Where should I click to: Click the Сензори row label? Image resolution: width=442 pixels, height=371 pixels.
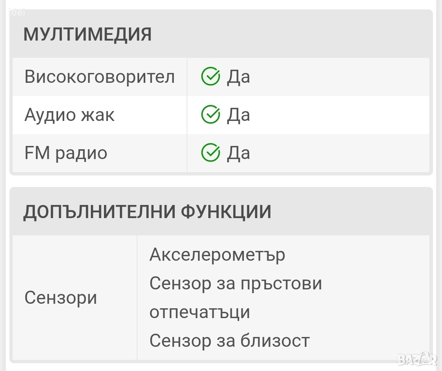tap(61, 298)
